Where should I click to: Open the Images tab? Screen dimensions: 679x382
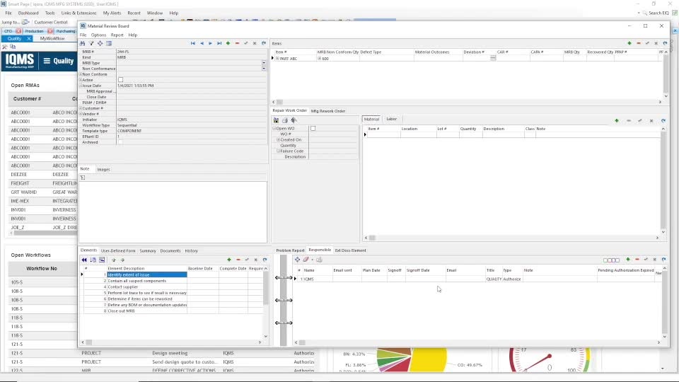pyautogui.click(x=103, y=169)
